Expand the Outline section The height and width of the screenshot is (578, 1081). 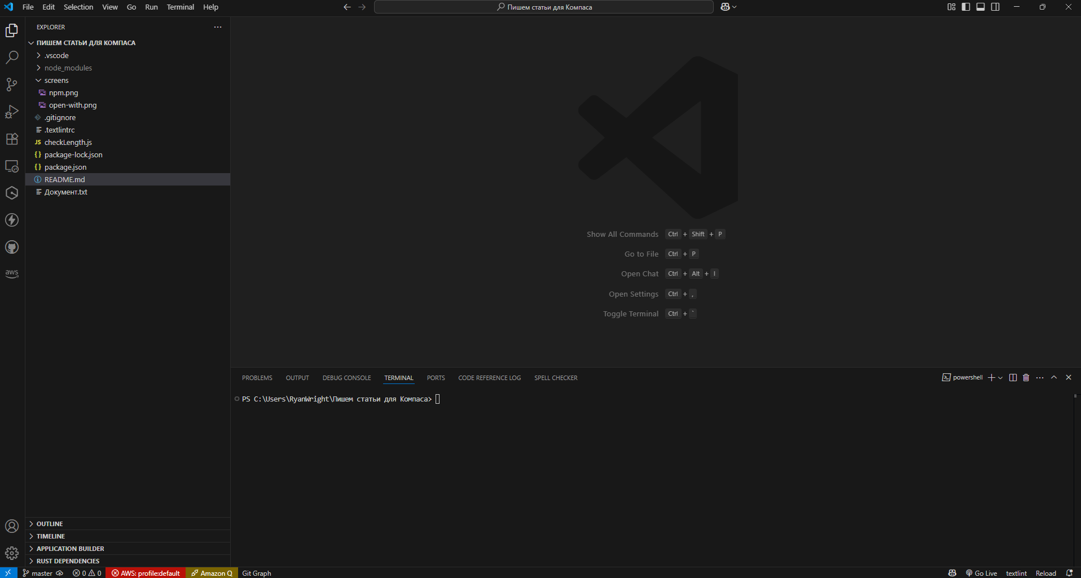(x=128, y=524)
